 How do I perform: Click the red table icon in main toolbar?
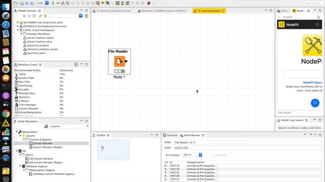pyautogui.click(x=97, y=3)
